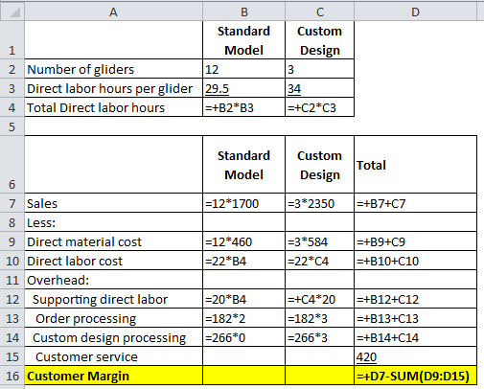Click 'Standard Model' header in row 1
Viewport: 484px width, 389px height.
(x=243, y=40)
